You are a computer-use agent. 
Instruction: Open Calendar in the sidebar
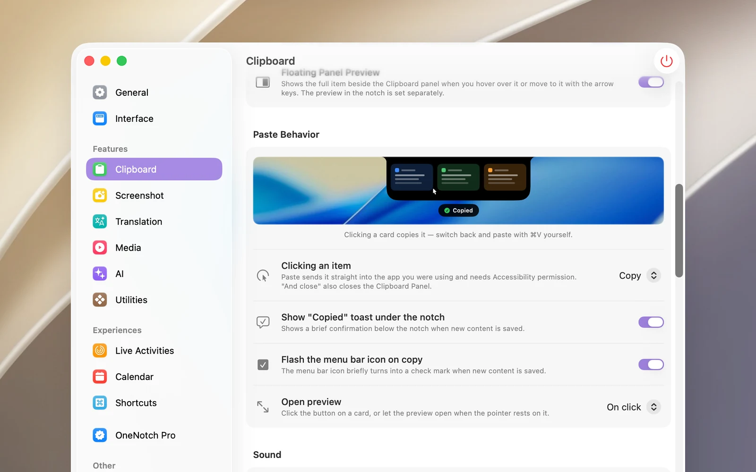click(x=154, y=377)
